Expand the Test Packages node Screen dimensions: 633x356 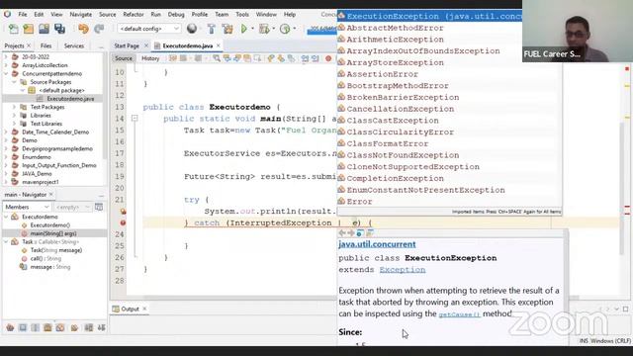[x=15, y=107]
